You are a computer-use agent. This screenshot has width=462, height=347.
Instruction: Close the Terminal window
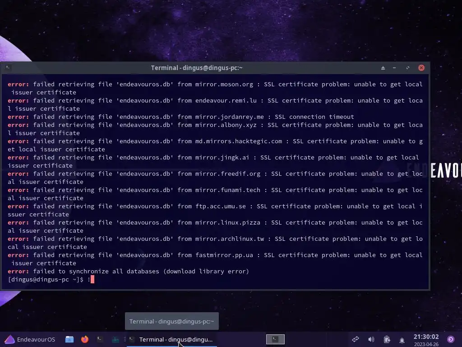(x=421, y=68)
